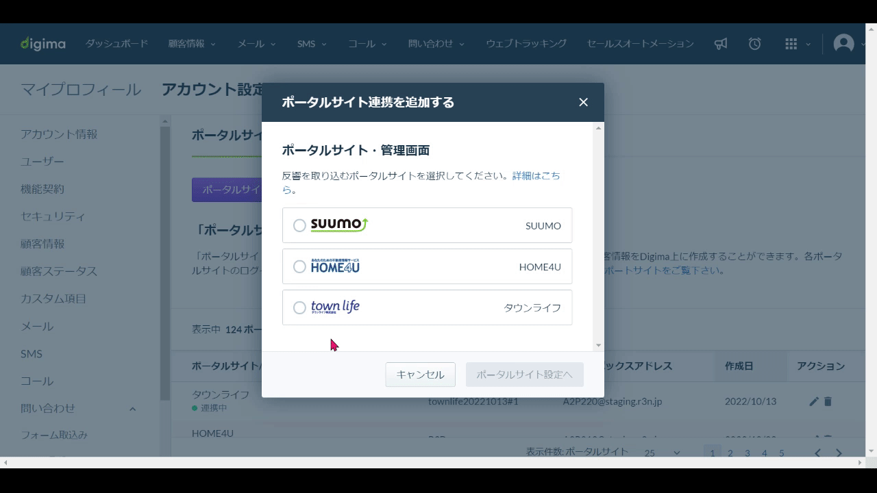Screen dimensions: 877x493
Task: Open the alarm clock reminders icon
Action: (x=754, y=44)
